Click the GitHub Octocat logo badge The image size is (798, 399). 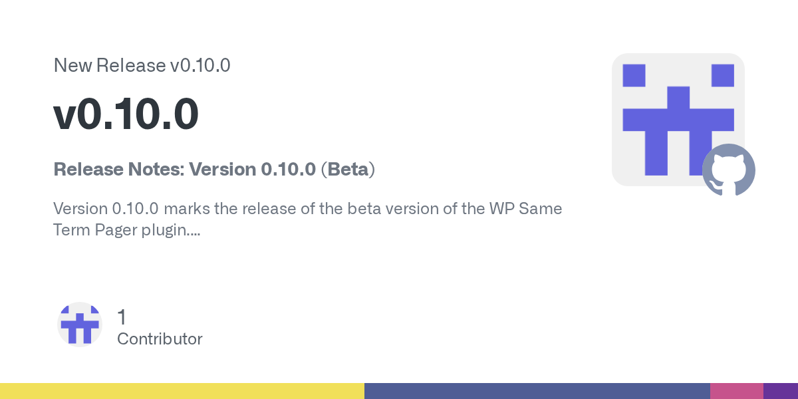729,170
